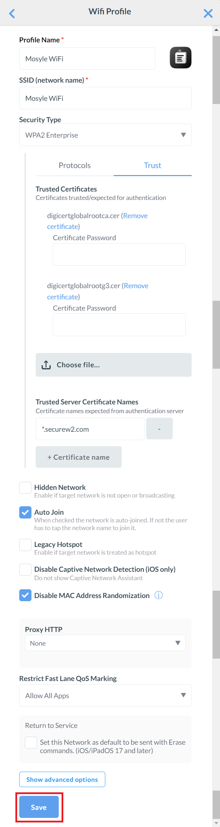The image size is (220, 827).
Task: Switch to the Protocols tab
Action: pos(74,165)
